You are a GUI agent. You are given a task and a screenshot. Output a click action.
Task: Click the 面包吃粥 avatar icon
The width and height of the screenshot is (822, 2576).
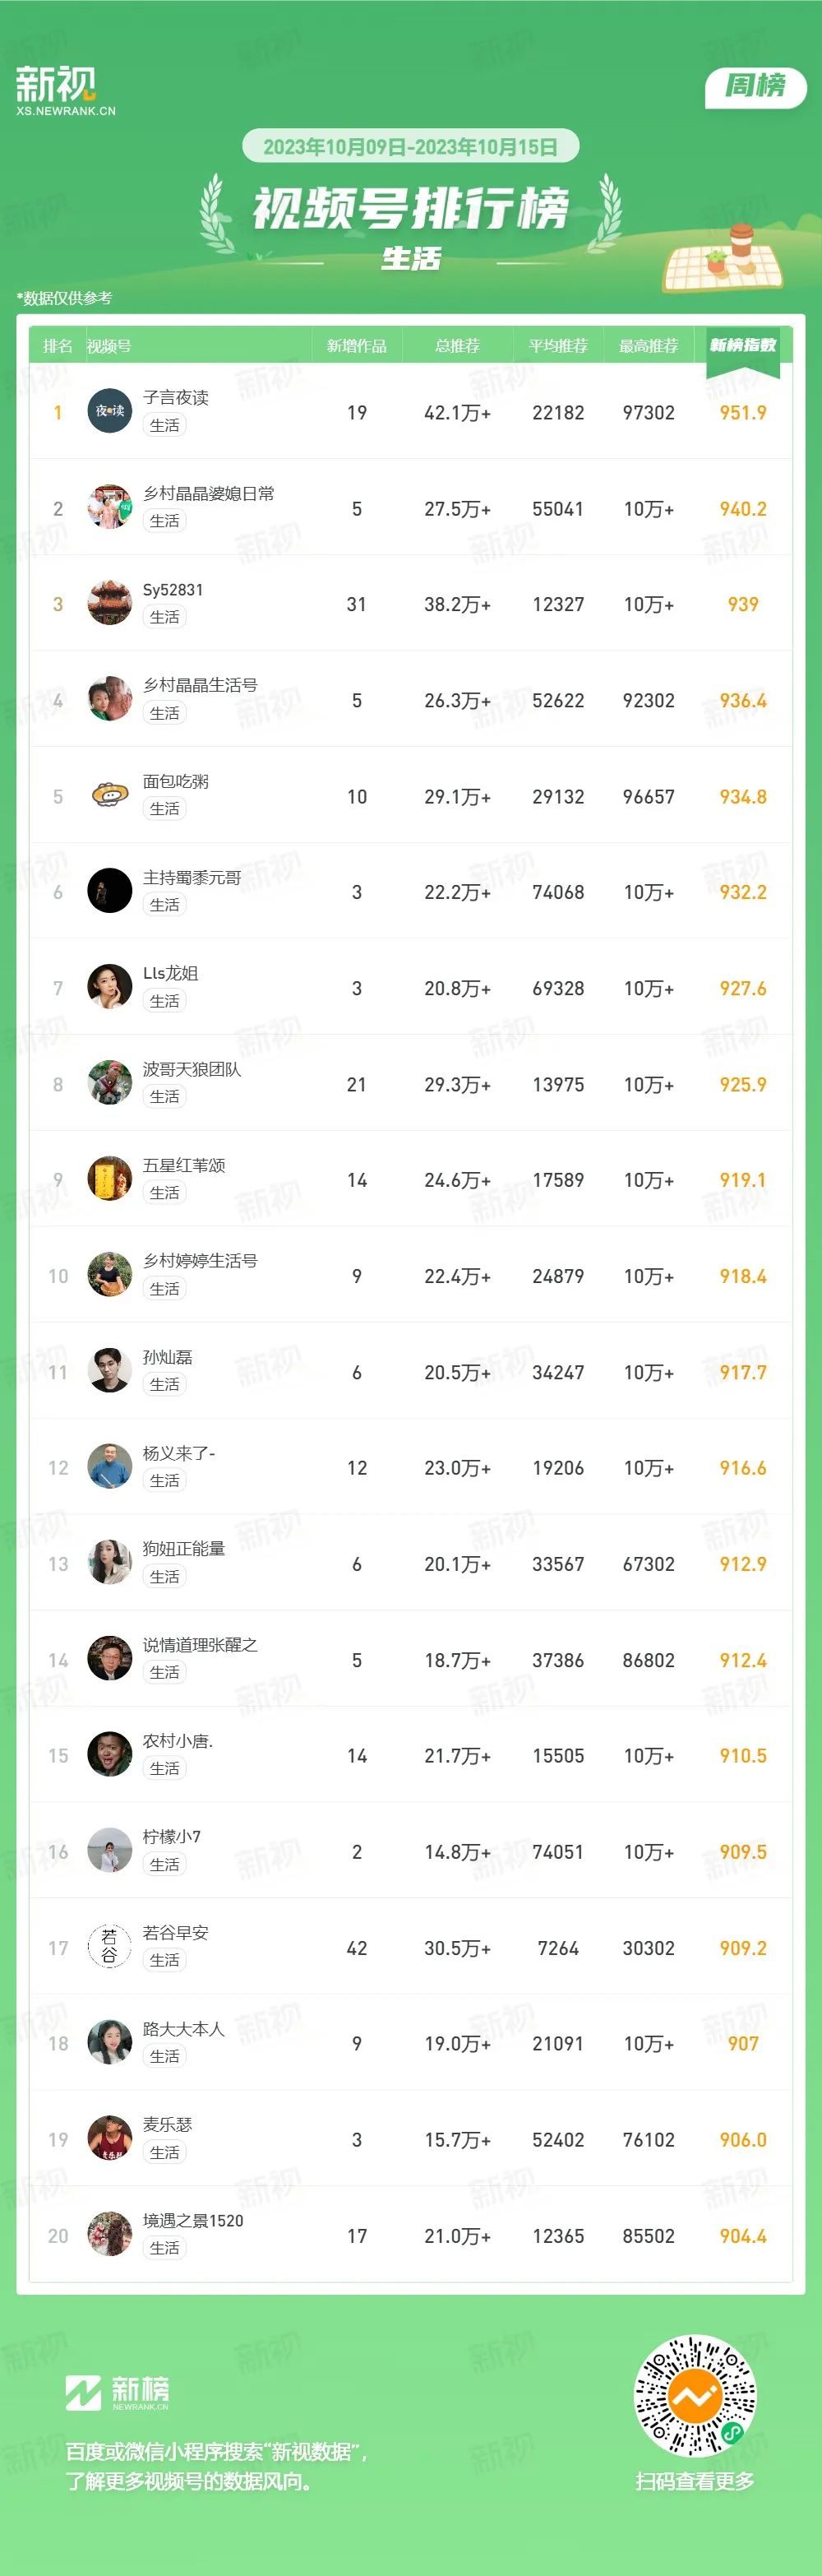110,795
